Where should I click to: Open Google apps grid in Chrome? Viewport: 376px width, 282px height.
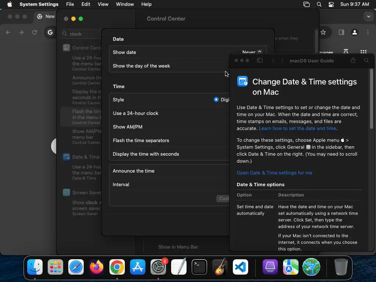pos(364,51)
